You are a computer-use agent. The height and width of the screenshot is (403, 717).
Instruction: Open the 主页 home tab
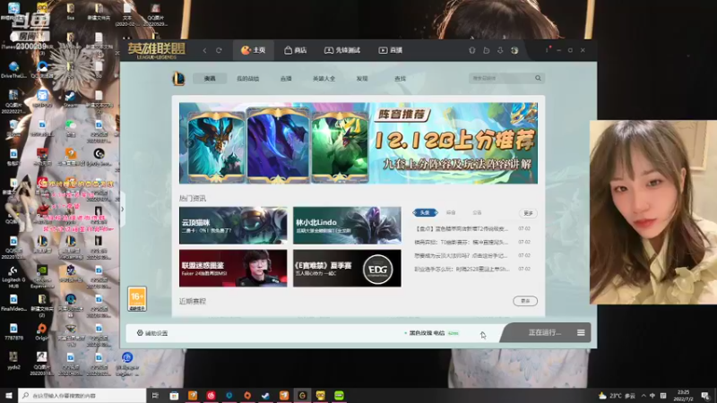point(254,50)
